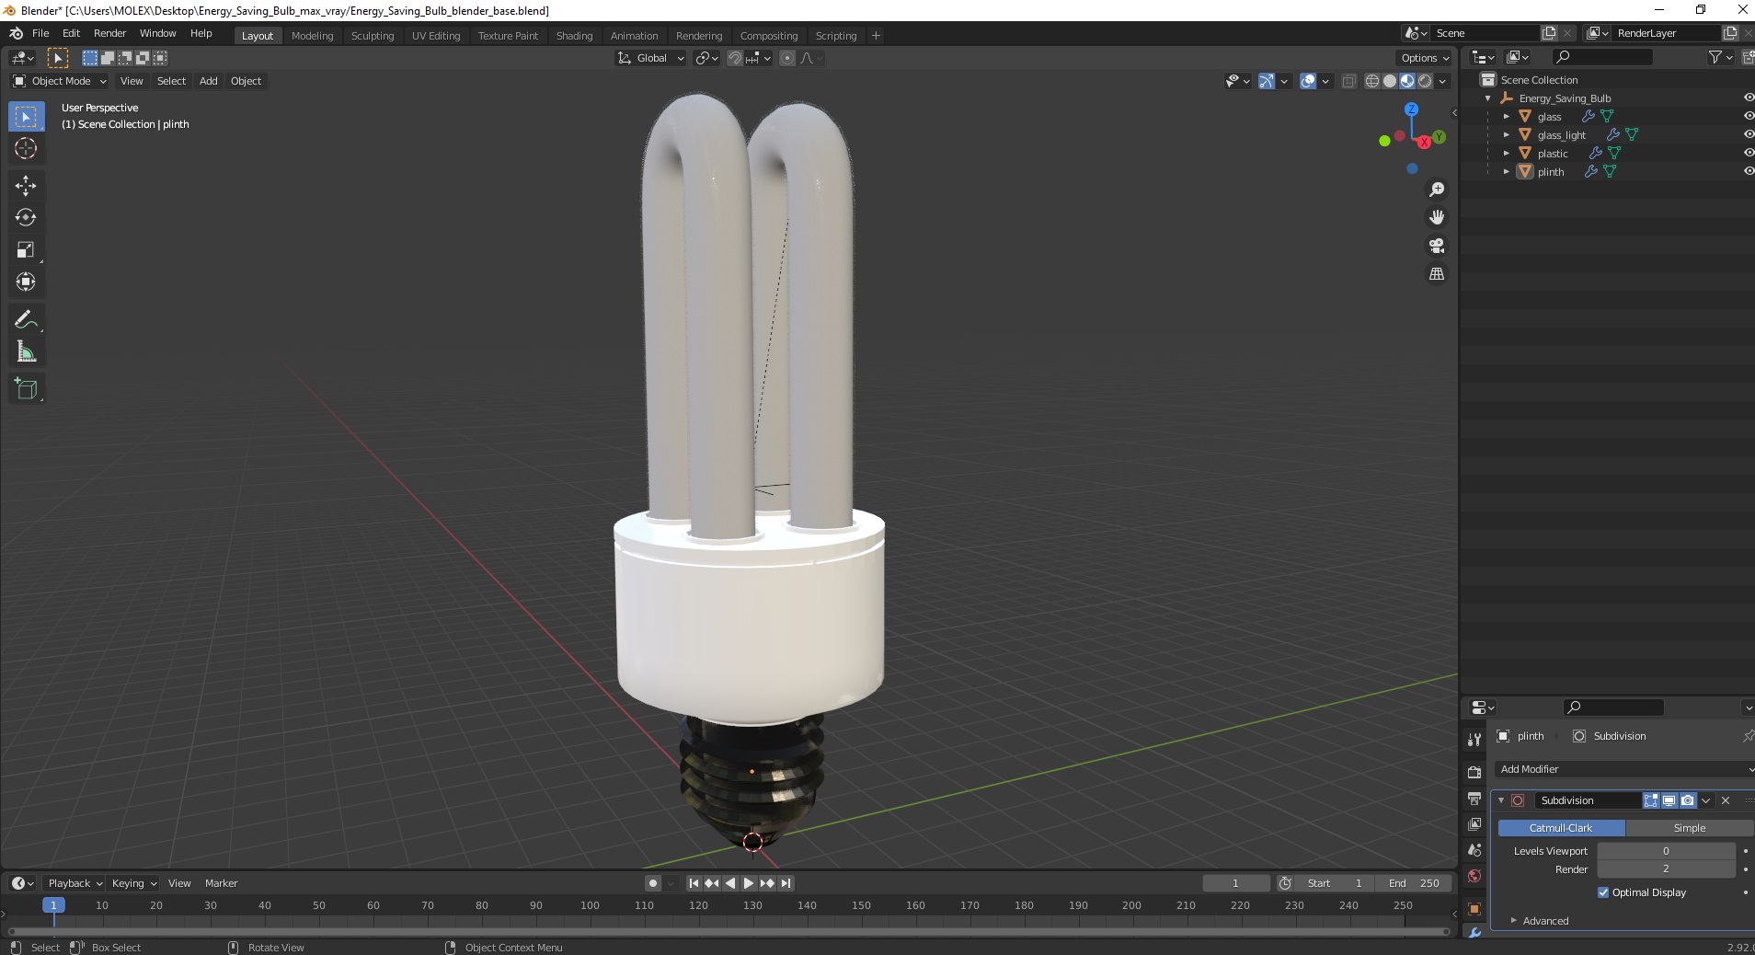The image size is (1755, 955).
Task: Jump to timeline end frame
Action: (x=786, y=883)
